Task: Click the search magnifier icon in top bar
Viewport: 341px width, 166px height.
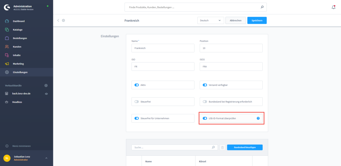Action: coord(262,7)
